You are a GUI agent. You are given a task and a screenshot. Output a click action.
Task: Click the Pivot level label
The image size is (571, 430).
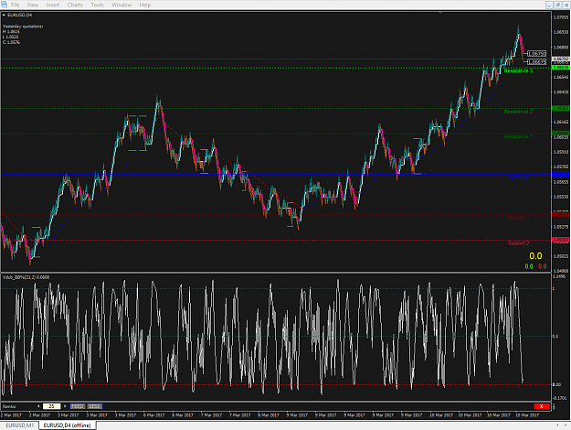tap(518, 177)
